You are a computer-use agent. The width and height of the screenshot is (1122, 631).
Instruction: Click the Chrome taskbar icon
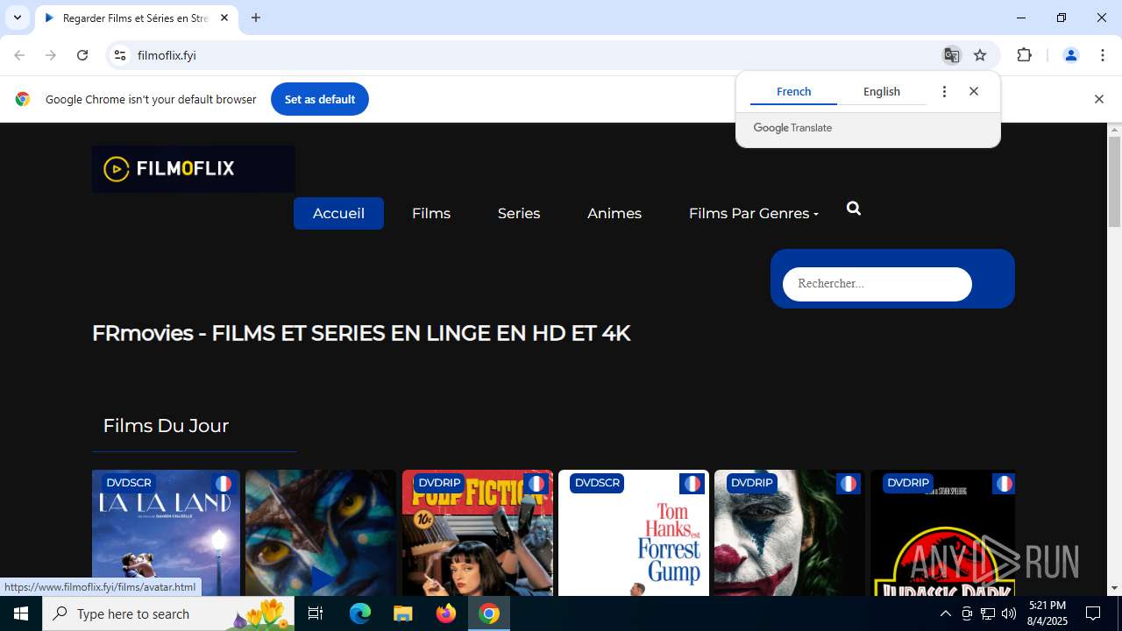[x=489, y=613]
